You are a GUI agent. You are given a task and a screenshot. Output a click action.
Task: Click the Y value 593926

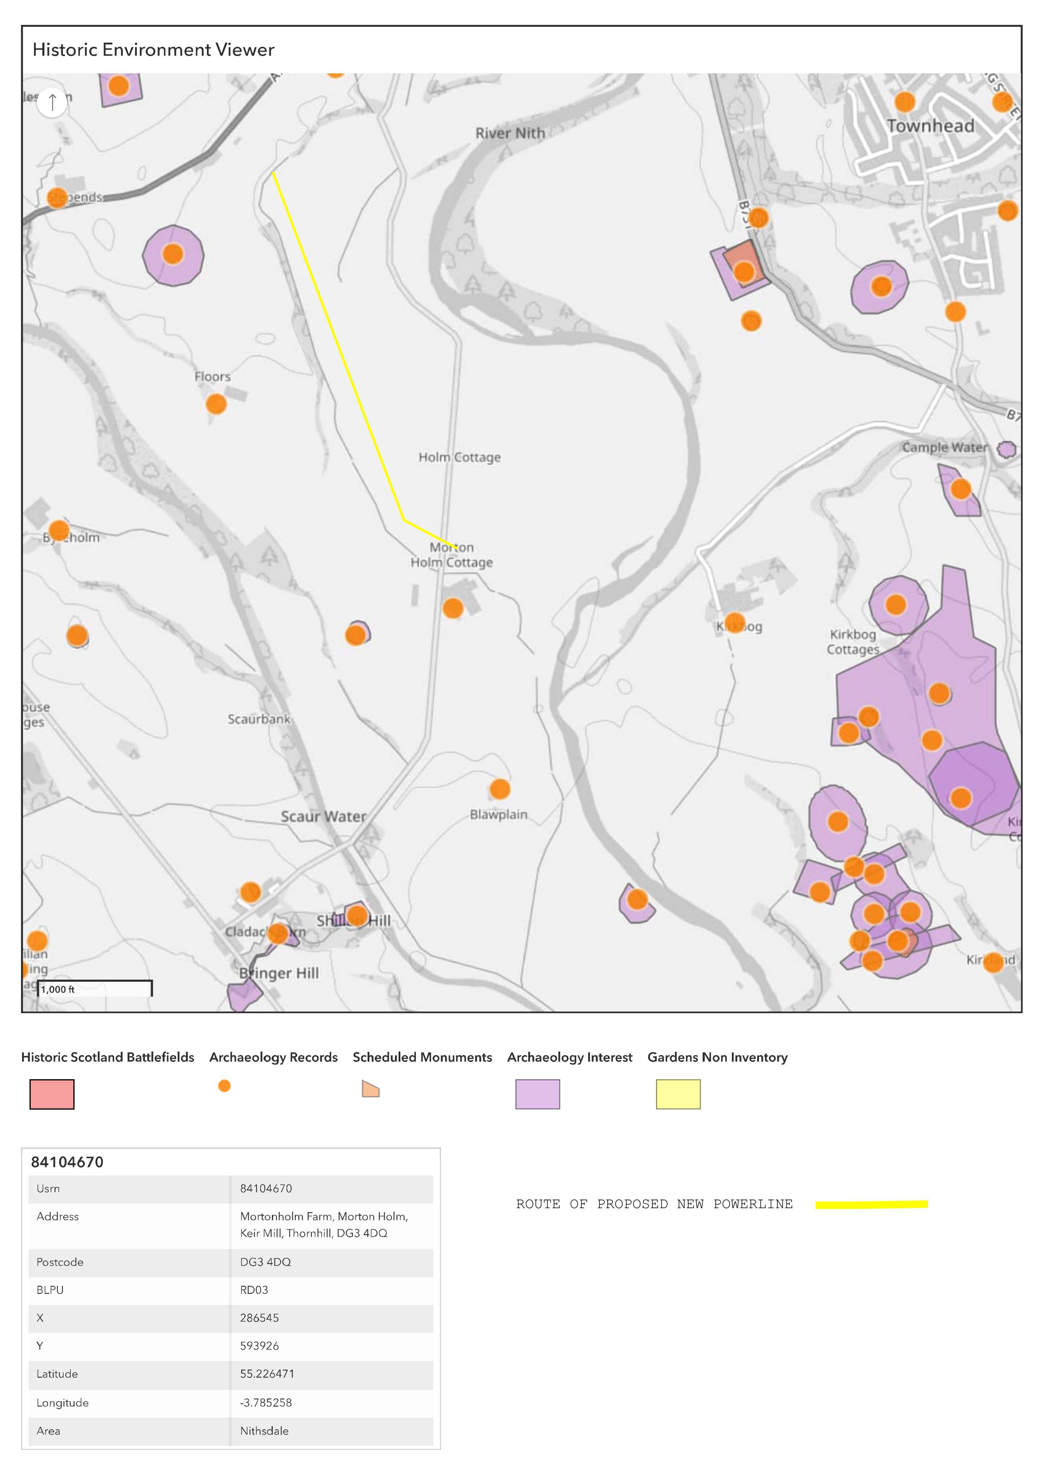point(260,1346)
